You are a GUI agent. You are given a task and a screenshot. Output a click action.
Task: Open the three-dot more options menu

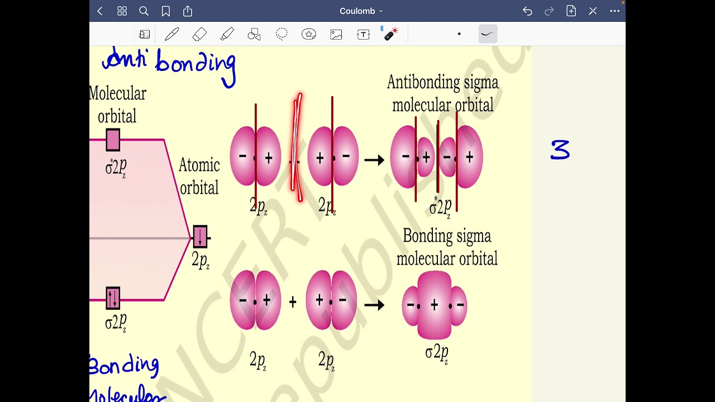click(614, 11)
